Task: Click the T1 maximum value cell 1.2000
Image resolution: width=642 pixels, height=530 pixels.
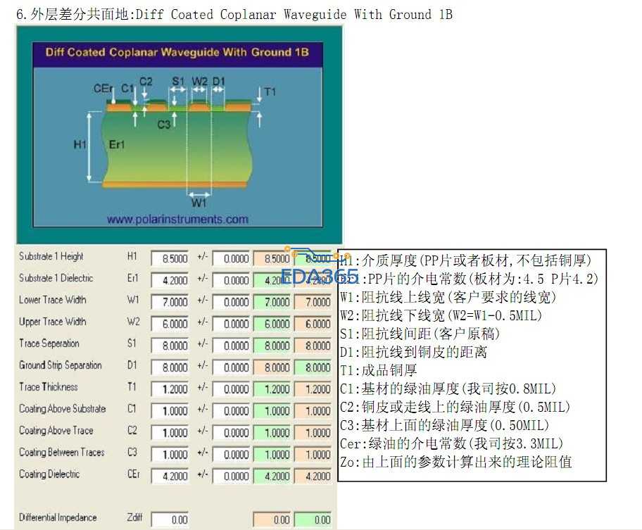Action: click(313, 389)
